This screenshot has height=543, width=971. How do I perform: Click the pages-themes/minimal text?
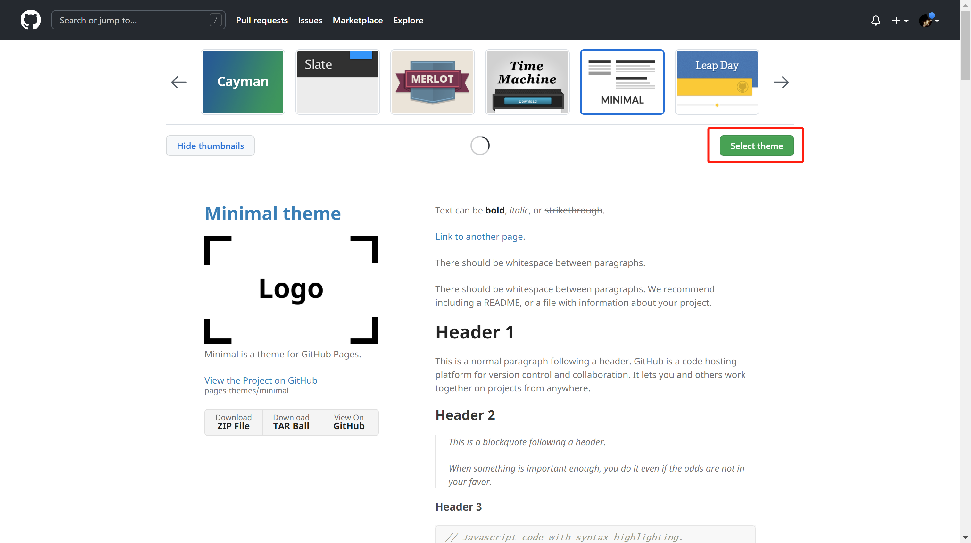click(246, 391)
